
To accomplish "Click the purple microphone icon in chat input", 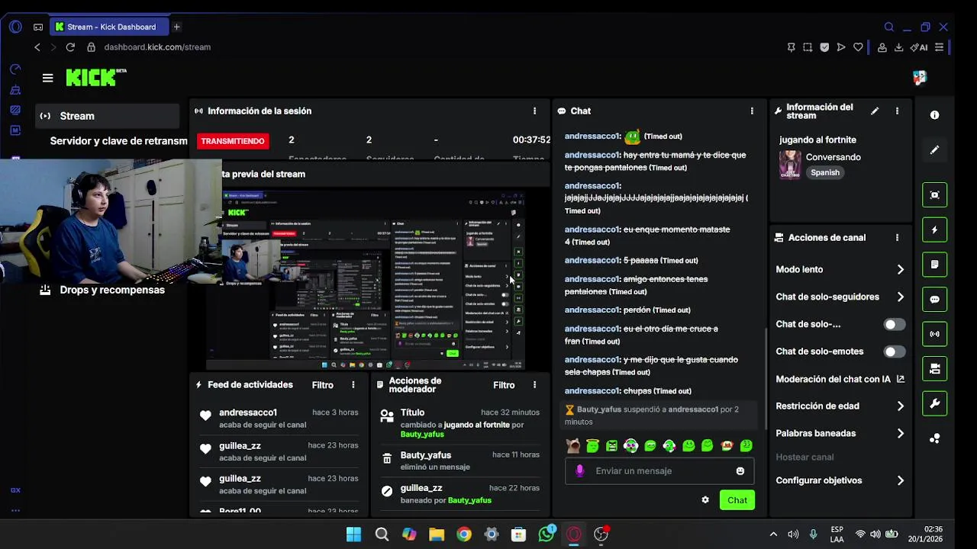I will pos(579,471).
